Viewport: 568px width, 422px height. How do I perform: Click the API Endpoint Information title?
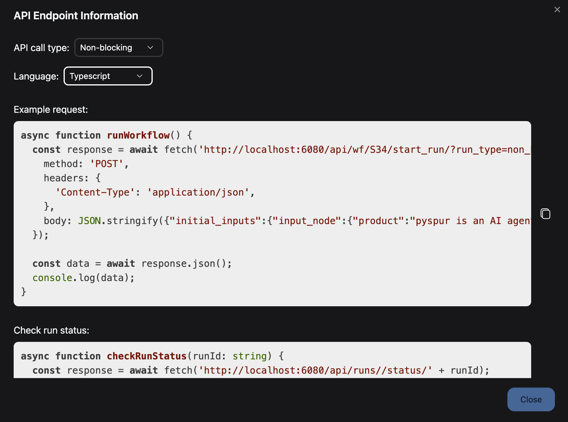pos(76,15)
